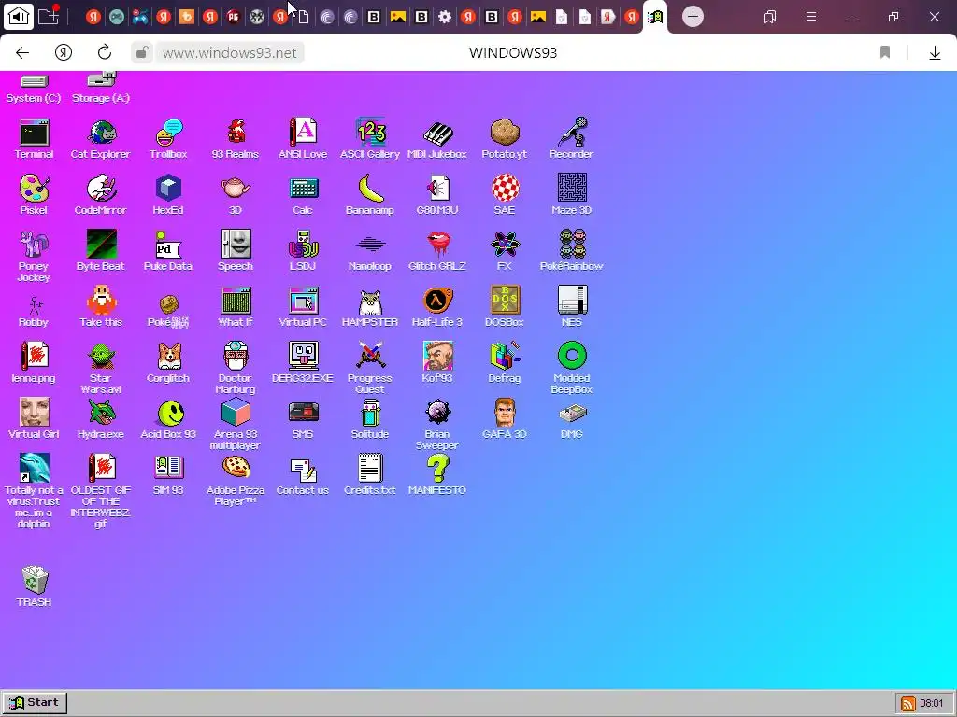The height and width of the screenshot is (717, 957).
Task: Open the Poney Jockey icon
Action: [x=35, y=256]
